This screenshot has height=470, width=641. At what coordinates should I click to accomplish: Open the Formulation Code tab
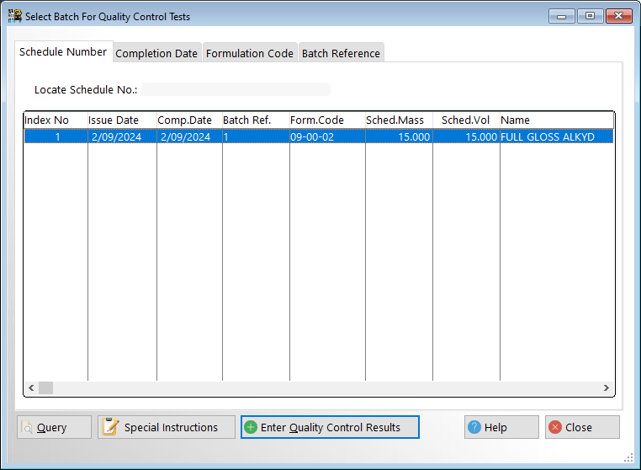coord(250,53)
